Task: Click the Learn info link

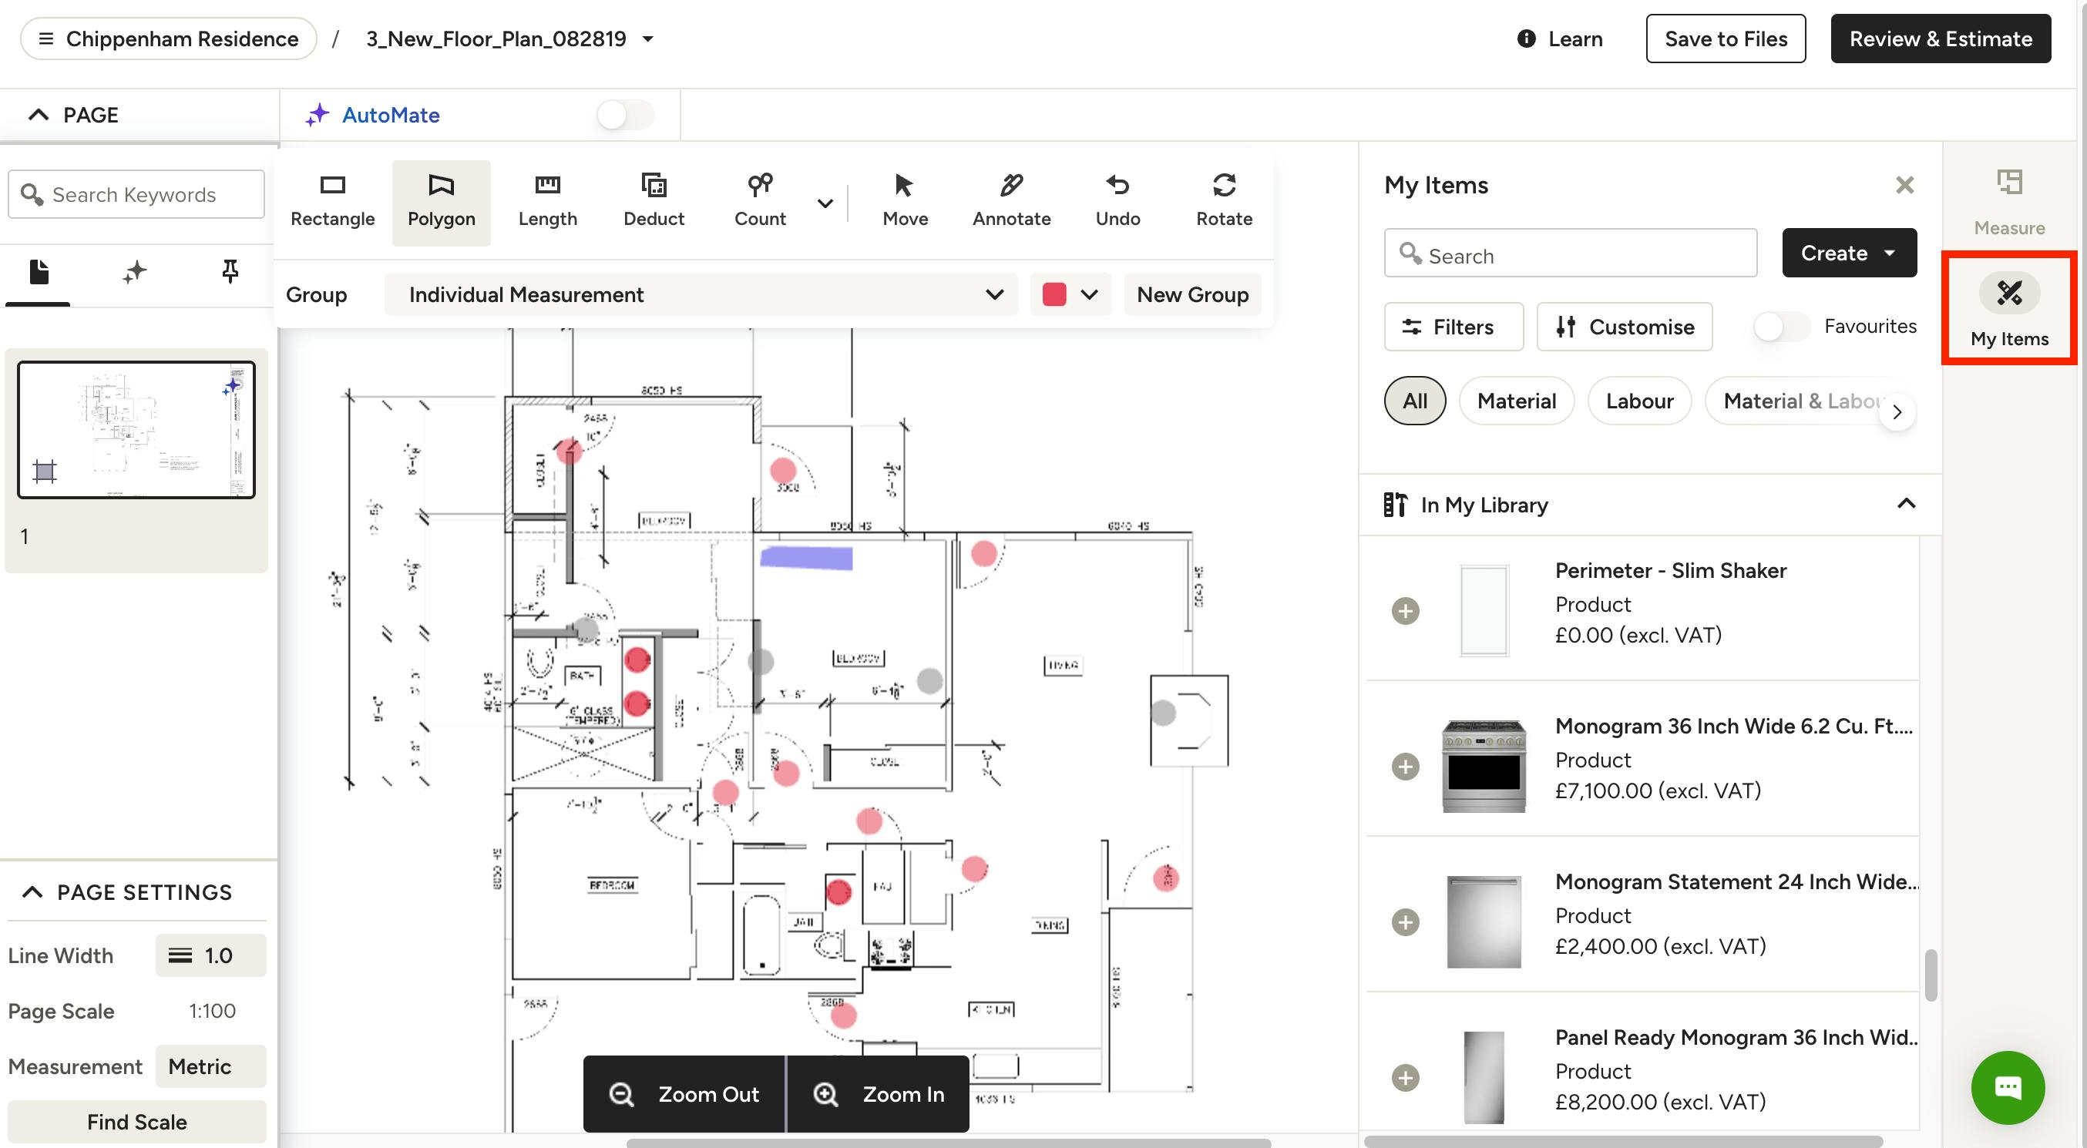Action: (x=1560, y=39)
